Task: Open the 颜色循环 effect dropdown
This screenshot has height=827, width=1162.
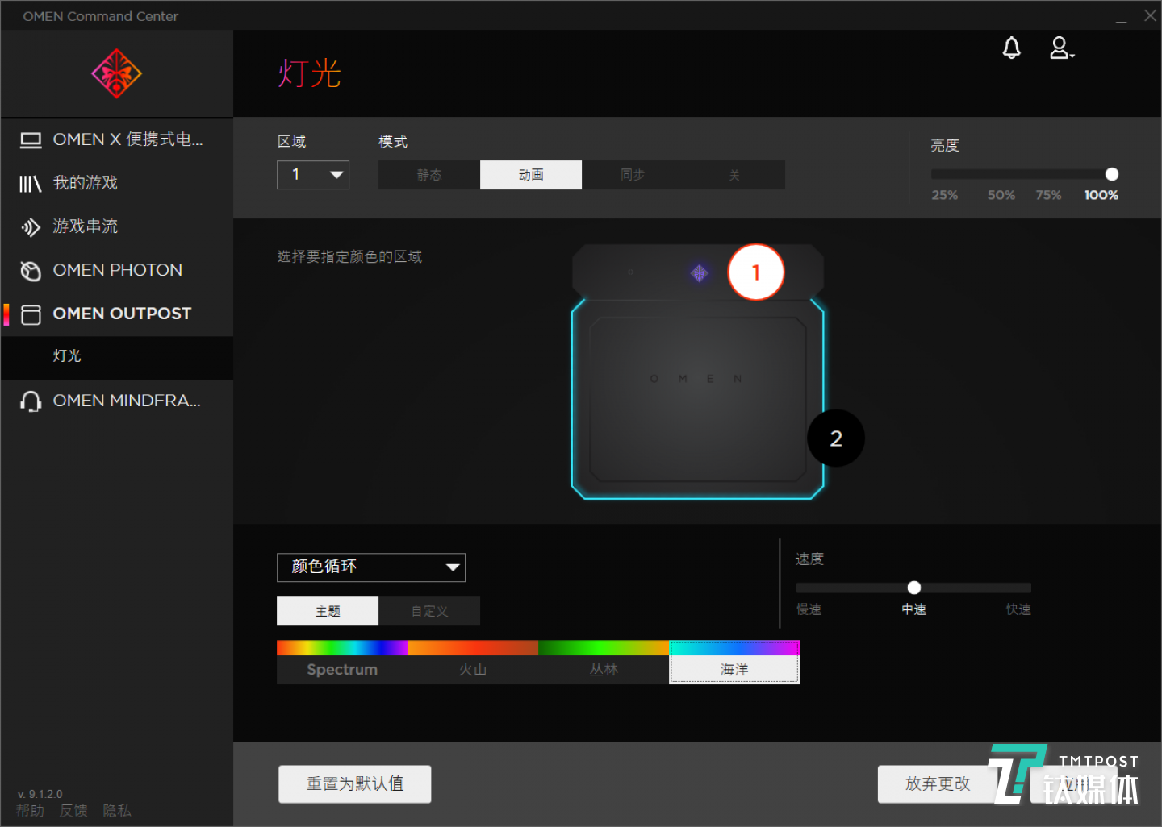Action: [371, 567]
